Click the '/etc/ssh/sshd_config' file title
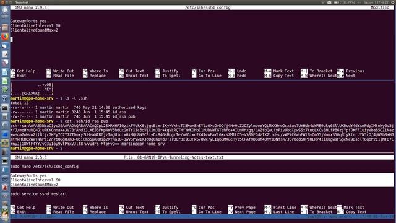This screenshot has width=396, height=223. [208, 7]
